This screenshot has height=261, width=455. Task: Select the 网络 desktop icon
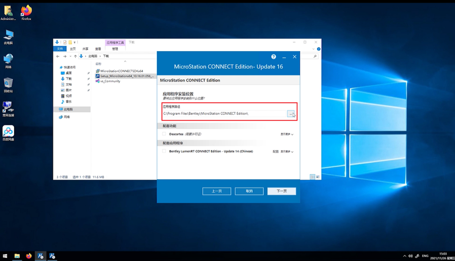tap(8, 61)
